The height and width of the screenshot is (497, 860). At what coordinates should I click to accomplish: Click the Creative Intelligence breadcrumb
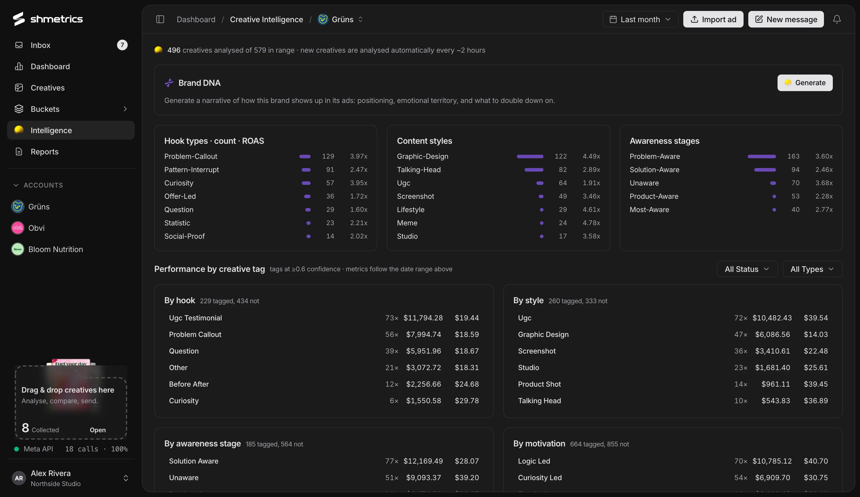[x=266, y=20]
